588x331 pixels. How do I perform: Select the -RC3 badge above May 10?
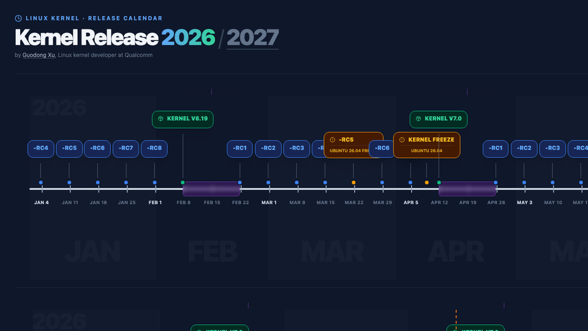(x=552, y=148)
